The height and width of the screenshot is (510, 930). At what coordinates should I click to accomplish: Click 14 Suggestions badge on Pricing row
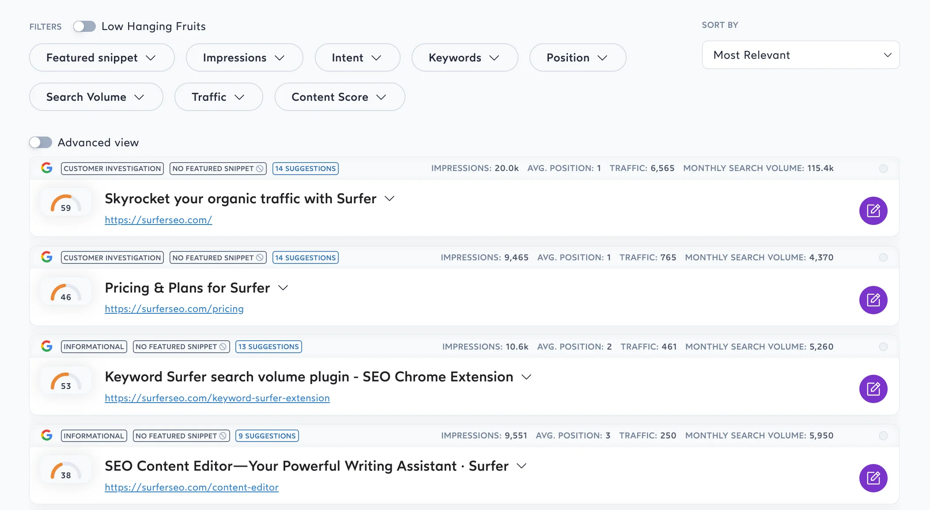[306, 258]
